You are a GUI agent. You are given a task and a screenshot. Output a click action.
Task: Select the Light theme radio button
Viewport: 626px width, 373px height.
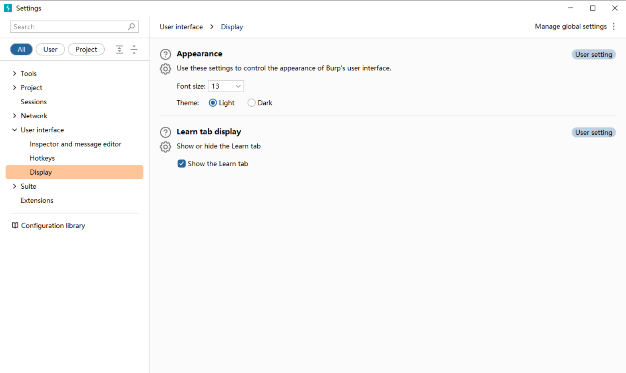[x=213, y=103]
